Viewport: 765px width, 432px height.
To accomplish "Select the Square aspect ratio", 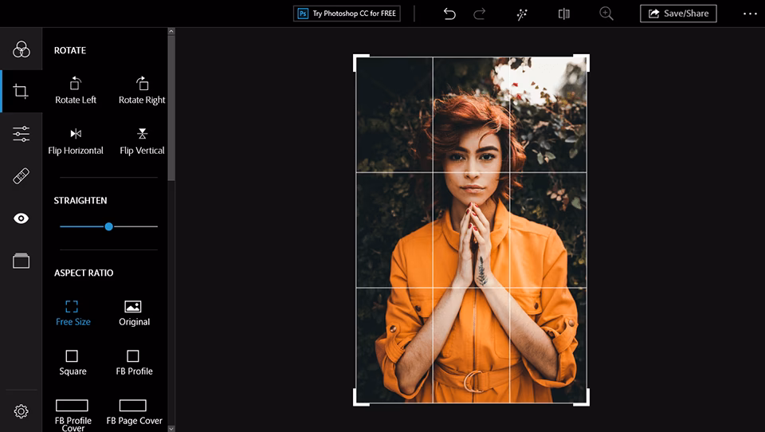I will coord(72,361).
